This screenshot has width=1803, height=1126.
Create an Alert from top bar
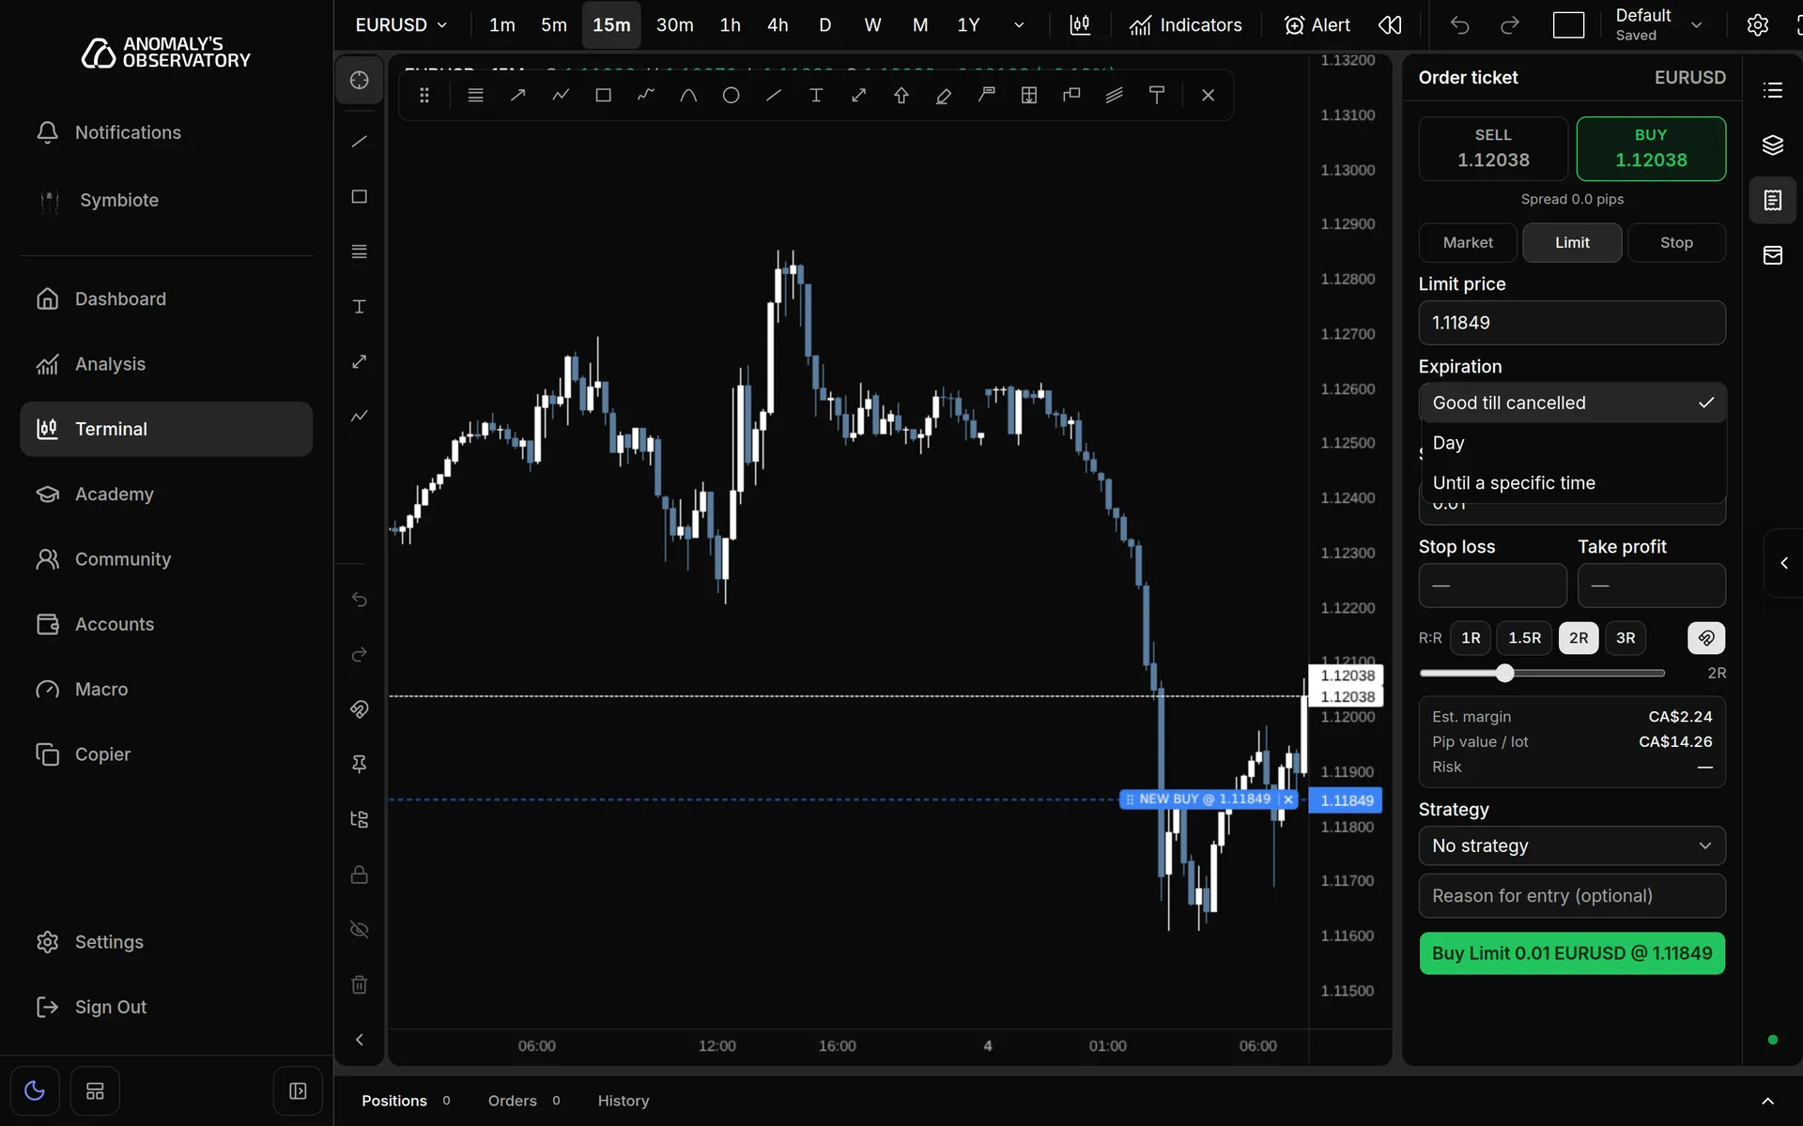click(1317, 25)
